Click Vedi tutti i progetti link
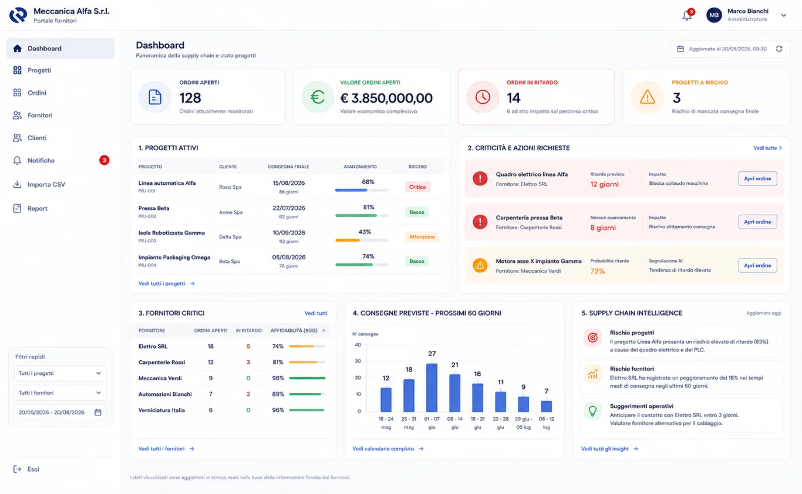Screen dimensions: 802x494 [166, 283]
